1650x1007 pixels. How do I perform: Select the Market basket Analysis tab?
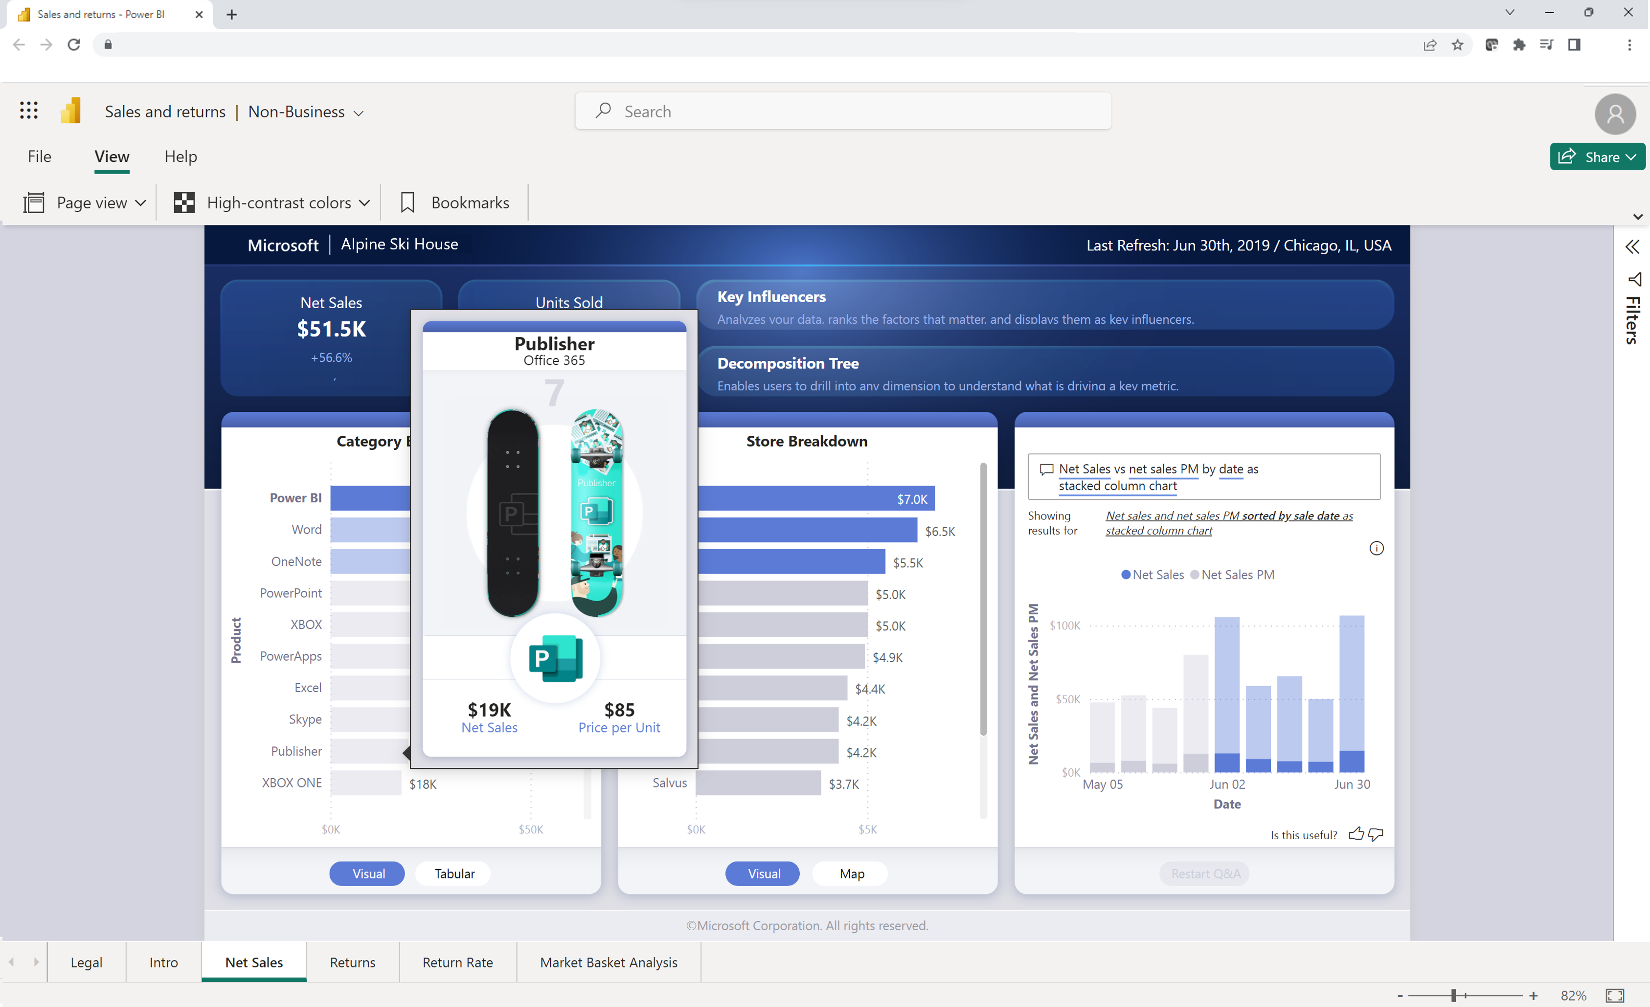(x=608, y=962)
